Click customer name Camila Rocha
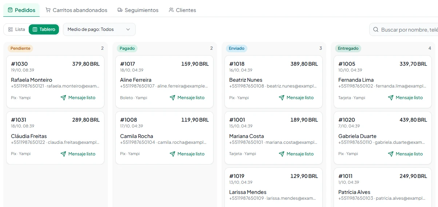The image size is (438, 207). (136, 136)
